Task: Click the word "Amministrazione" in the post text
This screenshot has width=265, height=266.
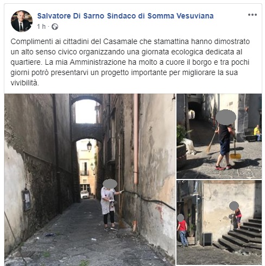Action: click(98, 62)
